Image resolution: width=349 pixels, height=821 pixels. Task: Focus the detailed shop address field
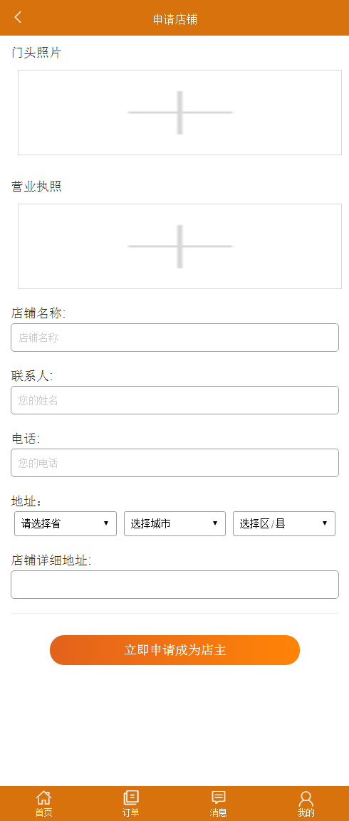coord(174,585)
